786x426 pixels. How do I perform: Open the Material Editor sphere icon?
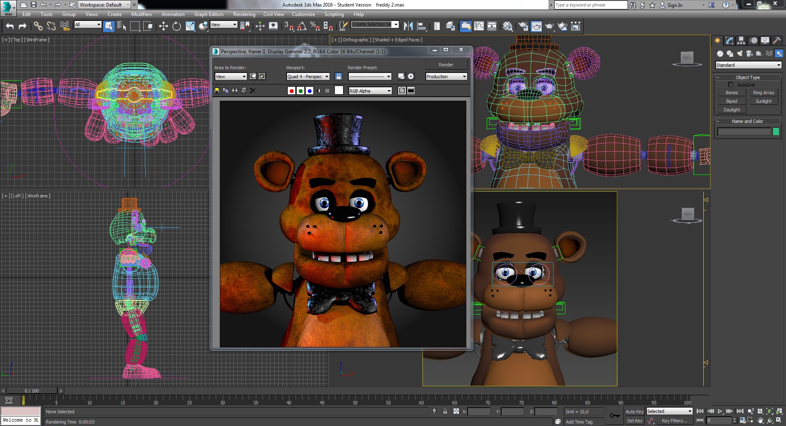(x=508, y=27)
